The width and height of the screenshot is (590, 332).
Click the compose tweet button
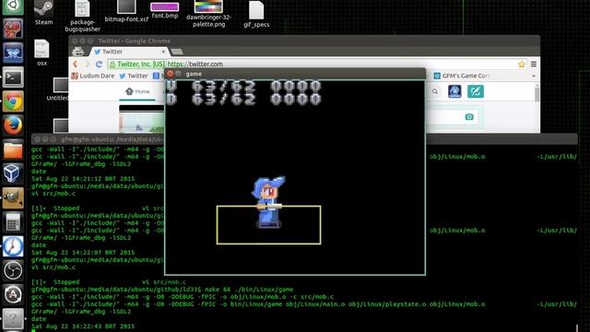tap(476, 91)
